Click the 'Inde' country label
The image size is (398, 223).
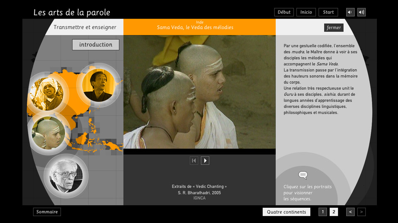coord(200,22)
